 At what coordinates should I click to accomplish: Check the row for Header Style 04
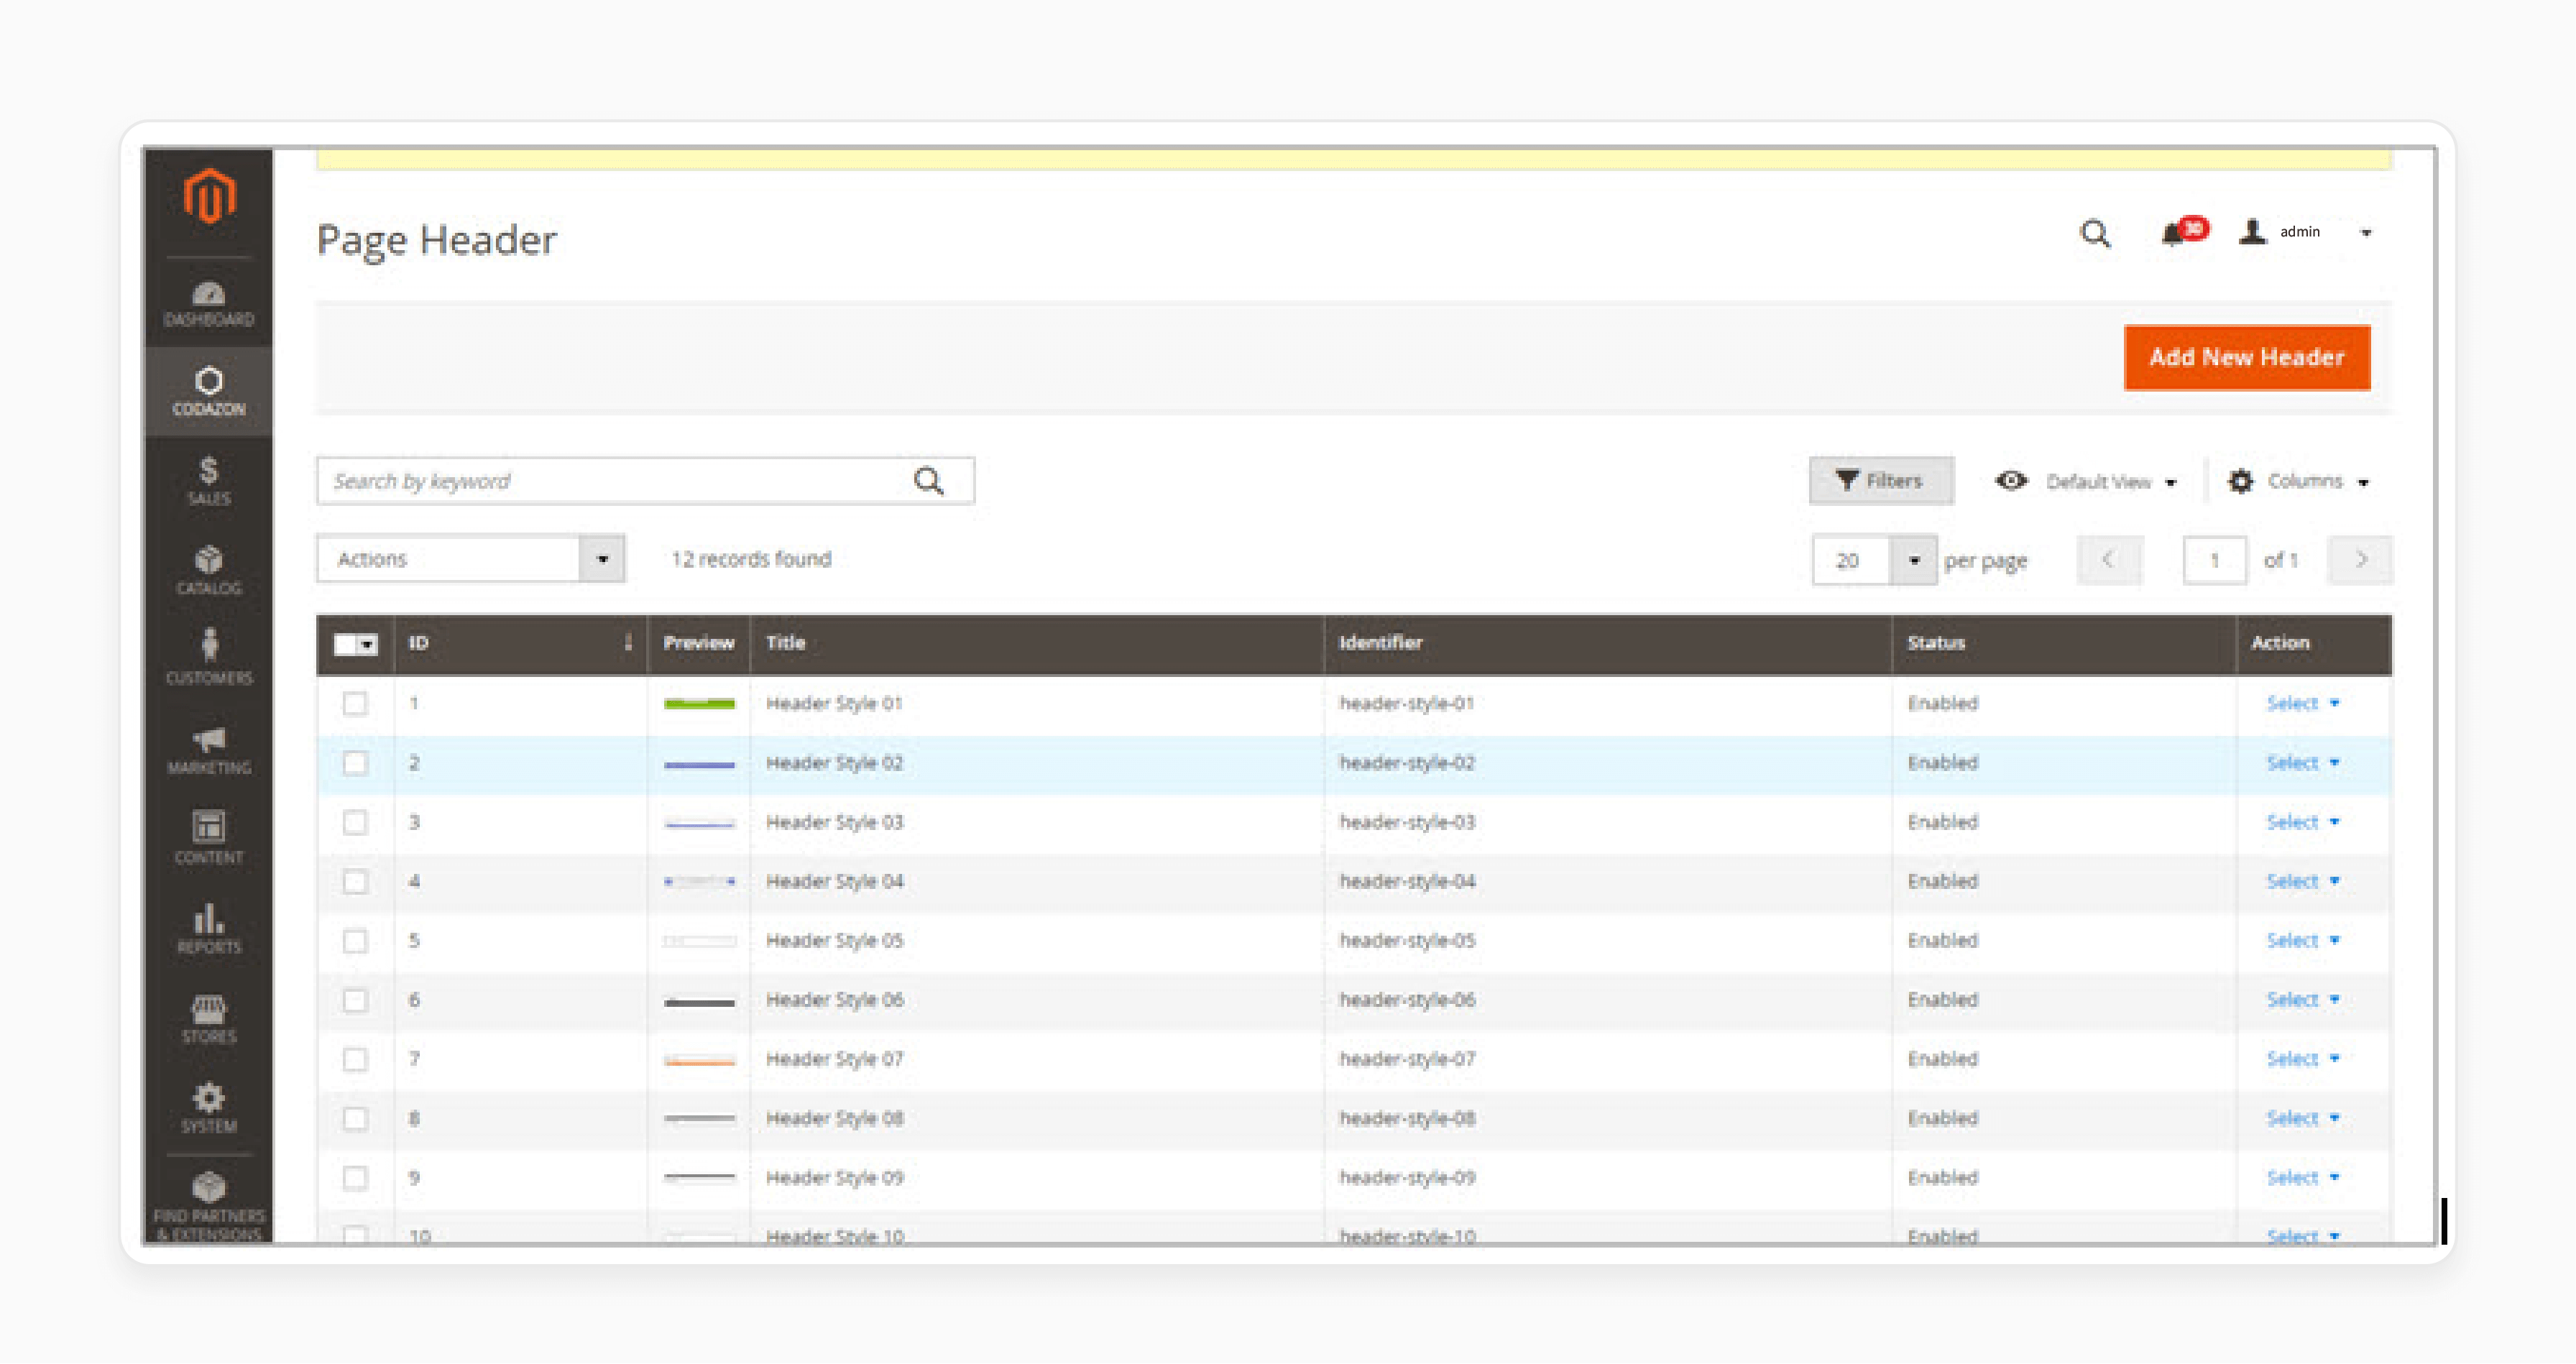pos(354,882)
